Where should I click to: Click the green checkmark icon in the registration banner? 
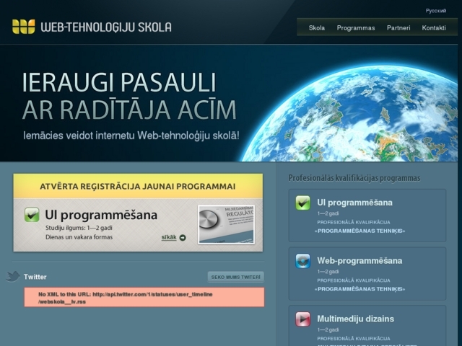pyautogui.click(x=32, y=215)
